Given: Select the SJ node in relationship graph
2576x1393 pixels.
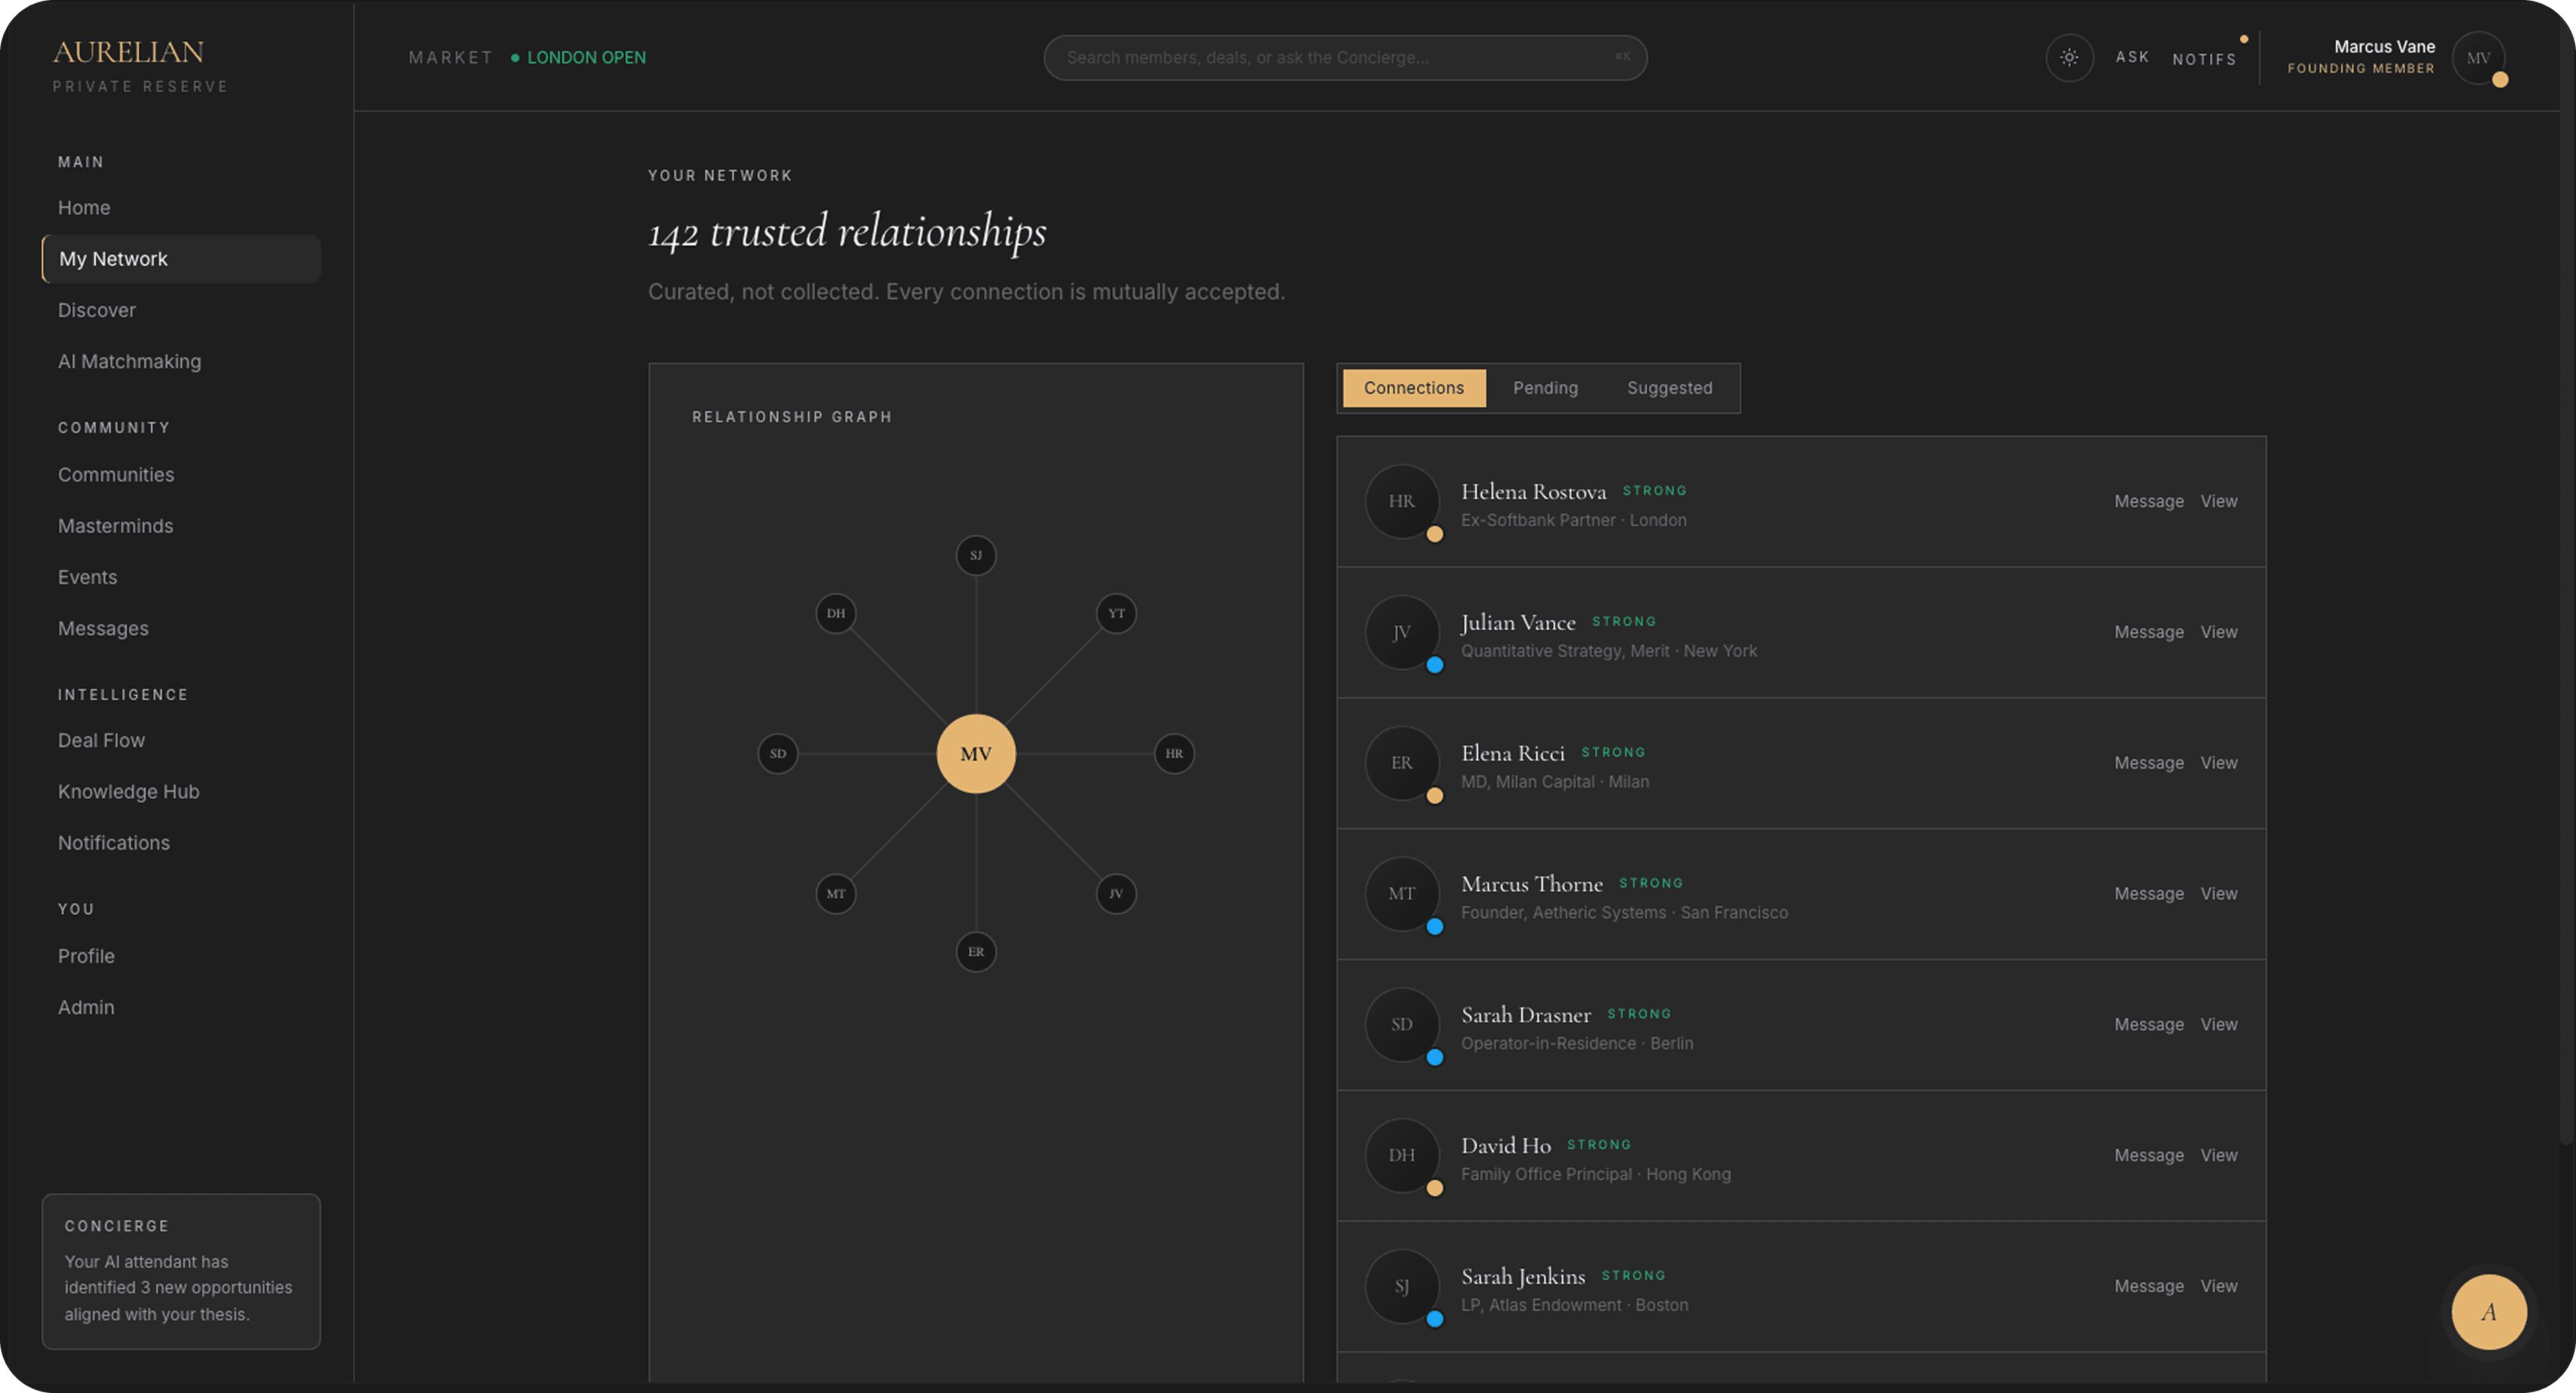Looking at the screenshot, I should [x=976, y=555].
